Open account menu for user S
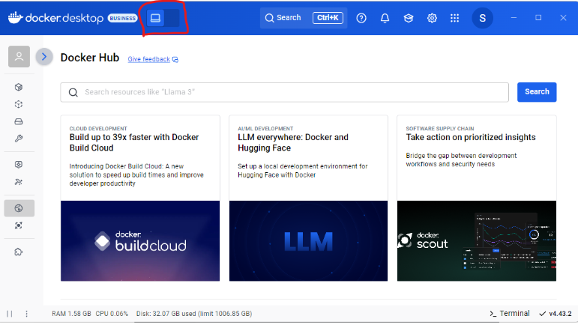The width and height of the screenshot is (578, 325). 482,18
